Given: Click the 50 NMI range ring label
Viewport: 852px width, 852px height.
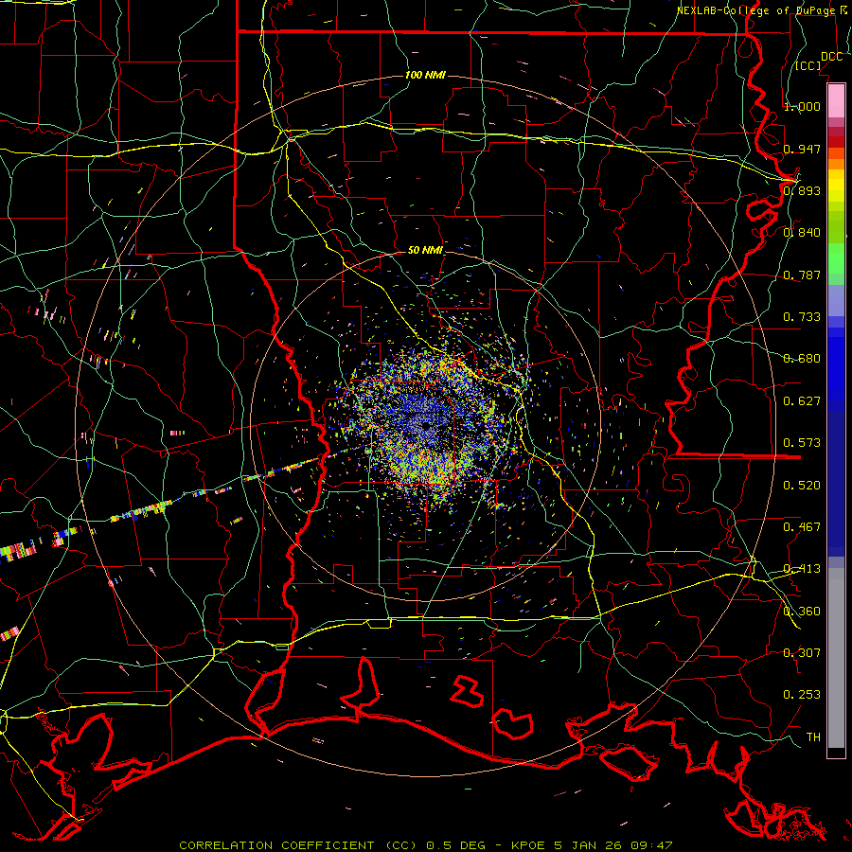Looking at the screenshot, I should click(425, 251).
